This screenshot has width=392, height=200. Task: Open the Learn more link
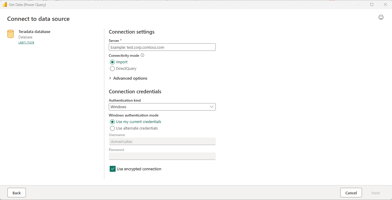(x=26, y=42)
